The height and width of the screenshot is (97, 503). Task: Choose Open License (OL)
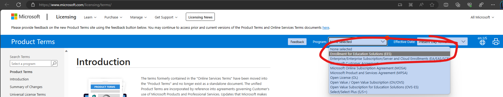click(389, 77)
